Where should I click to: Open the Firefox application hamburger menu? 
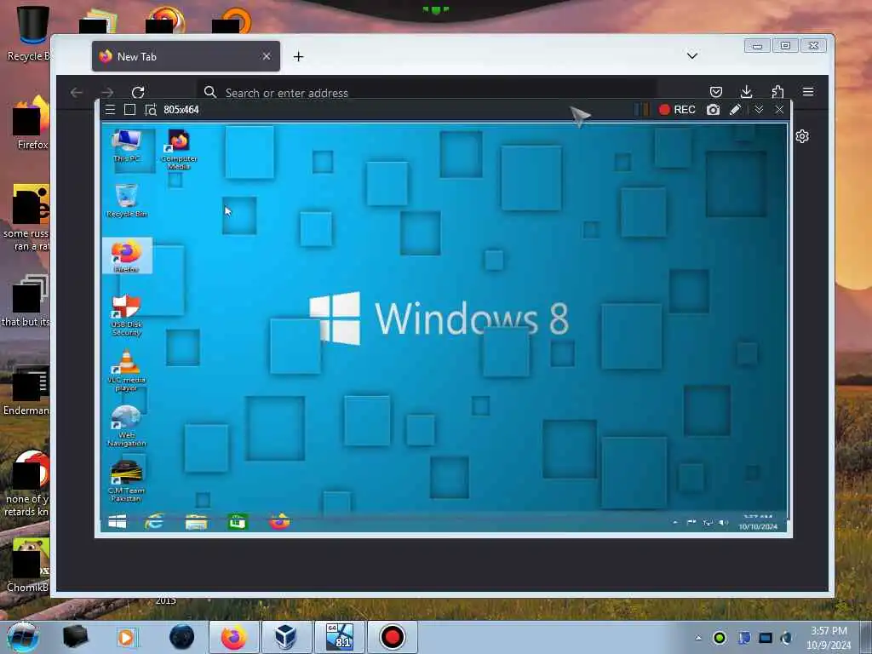pyautogui.click(x=808, y=92)
